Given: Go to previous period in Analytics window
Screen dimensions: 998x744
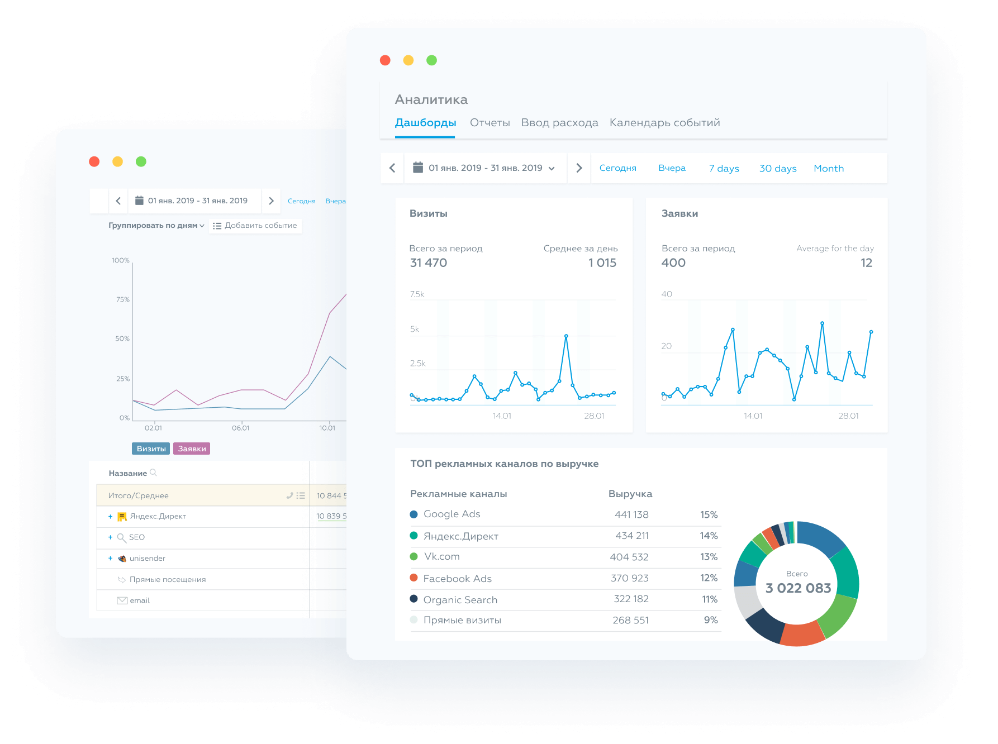Looking at the screenshot, I should 392,168.
